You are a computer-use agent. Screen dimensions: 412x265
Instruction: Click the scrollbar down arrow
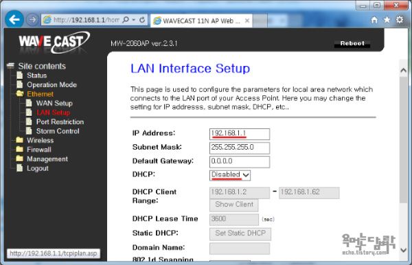[403, 251]
